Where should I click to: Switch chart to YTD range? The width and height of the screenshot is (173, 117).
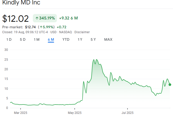pos(66,40)
